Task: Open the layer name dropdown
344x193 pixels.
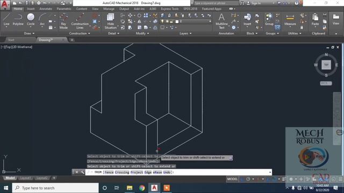Action: [210, 21]
